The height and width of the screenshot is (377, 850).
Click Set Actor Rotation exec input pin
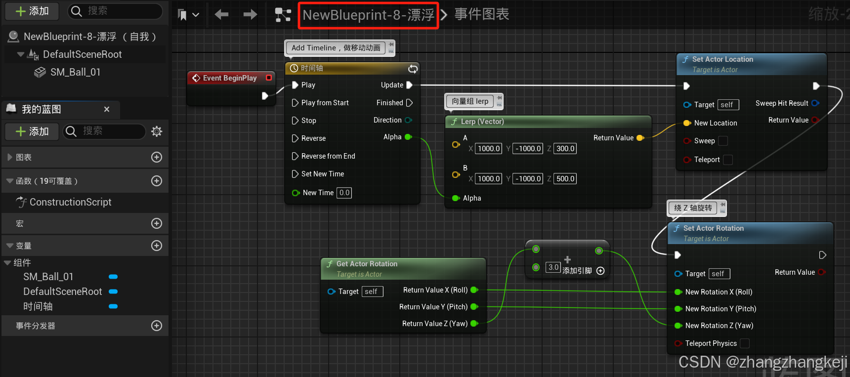coord(678,255)
